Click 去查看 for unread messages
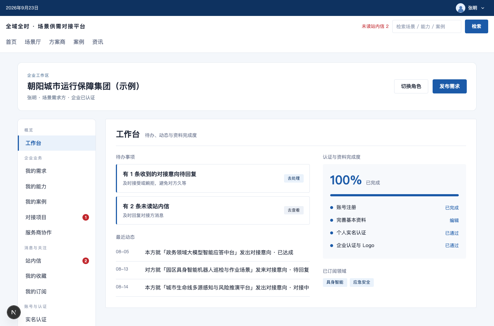The image size is (494, 326). (294, 210)
